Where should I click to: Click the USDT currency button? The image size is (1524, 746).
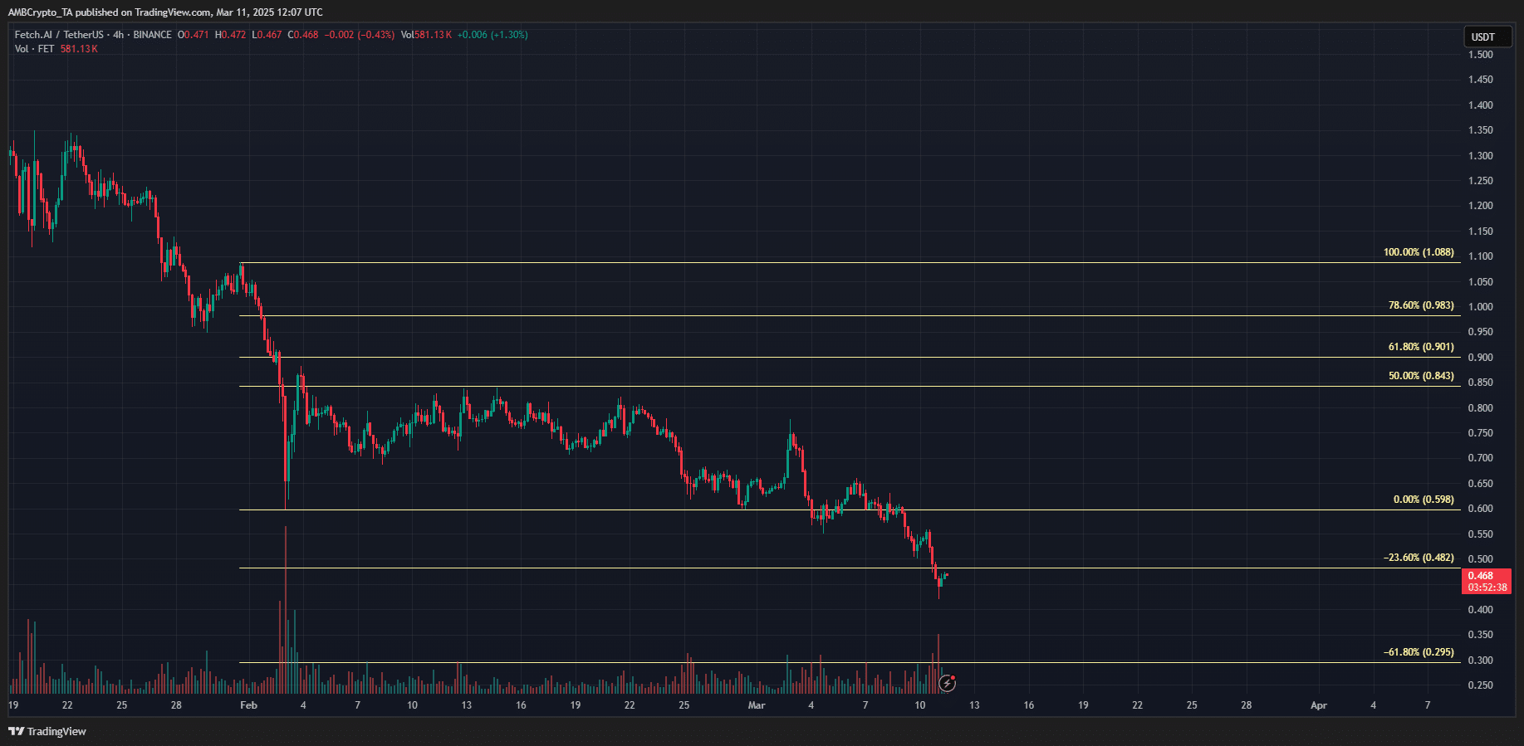(x=1487, y=37)
